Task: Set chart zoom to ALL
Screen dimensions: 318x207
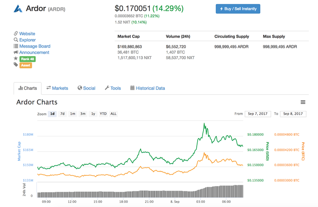Action: coord(114,114)
